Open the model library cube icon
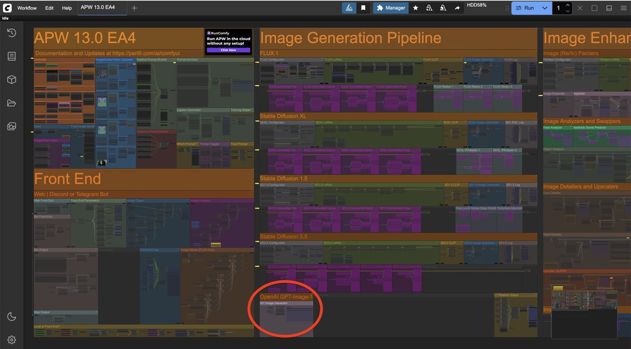The width and height of the screenshot is (631, 349). (12, 79)
